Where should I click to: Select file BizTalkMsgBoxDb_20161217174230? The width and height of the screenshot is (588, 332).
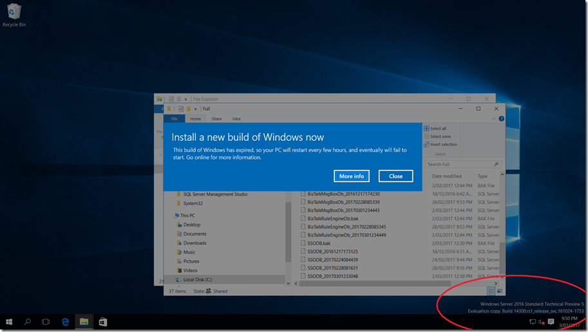pyautogui.click(x=343, y=194)
